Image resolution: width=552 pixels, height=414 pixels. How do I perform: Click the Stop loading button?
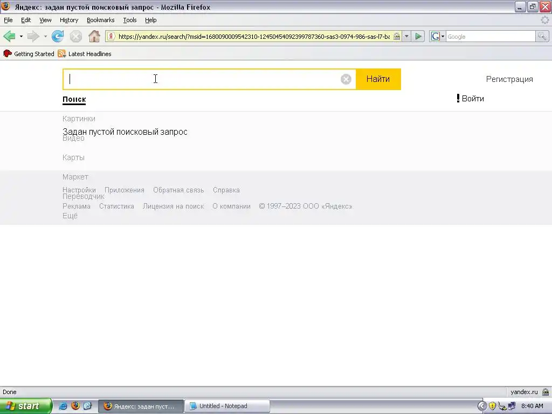point(75,36)
